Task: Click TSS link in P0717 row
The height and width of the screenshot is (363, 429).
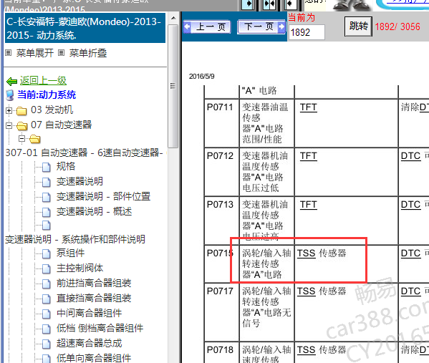Action: point(307,291)
